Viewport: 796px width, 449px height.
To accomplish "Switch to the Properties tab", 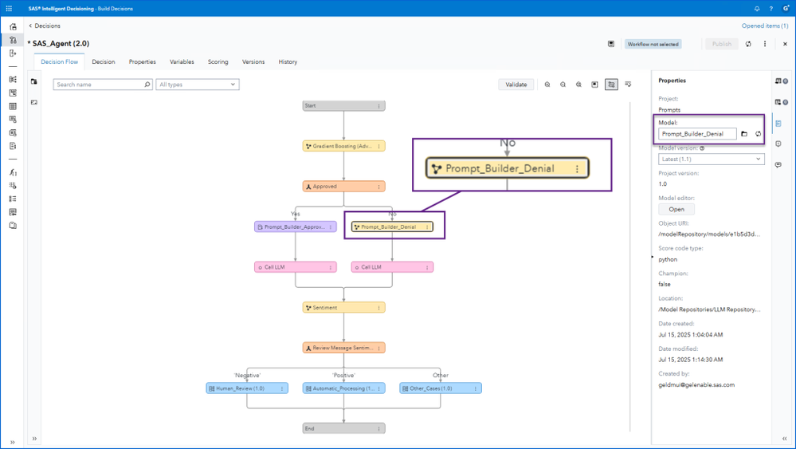I will point(142,62).
